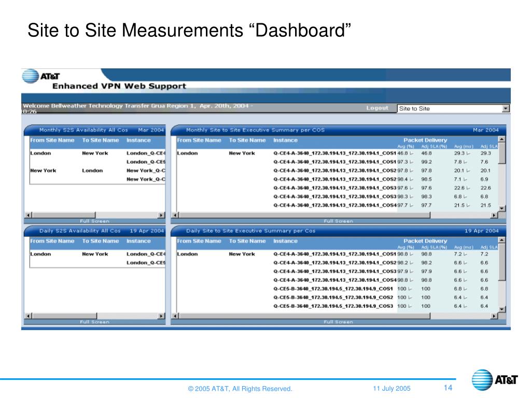The width and height of the screenshot is (531, 398).
Task: Open trend icon beside 98.4 in the monthly summary
Action: [x=411, y=179]
